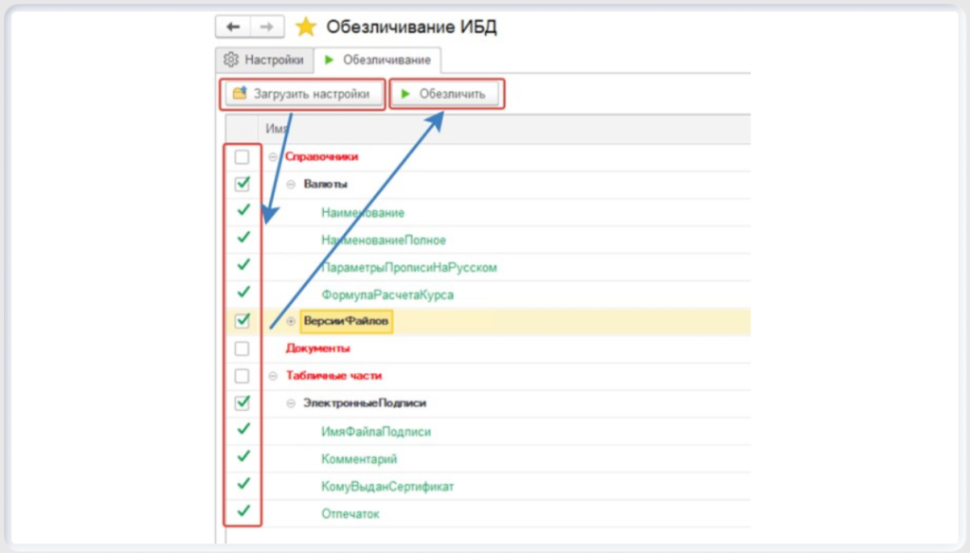Collapse the Справочники tree group
970x553 pixels.
(274, 157)
